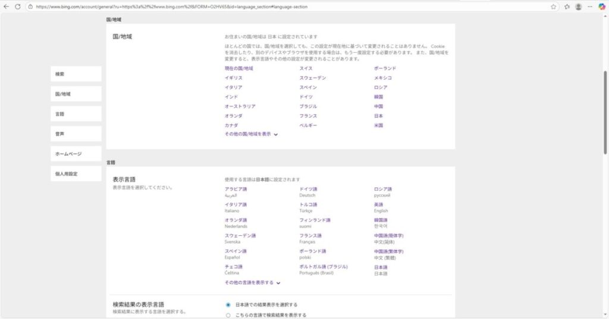Click the browser back arrow

(7, 7)
